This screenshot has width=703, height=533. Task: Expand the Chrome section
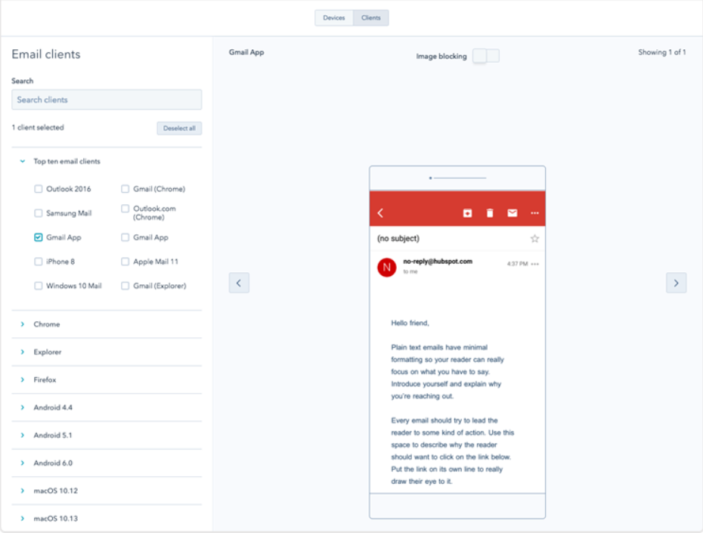23,324
